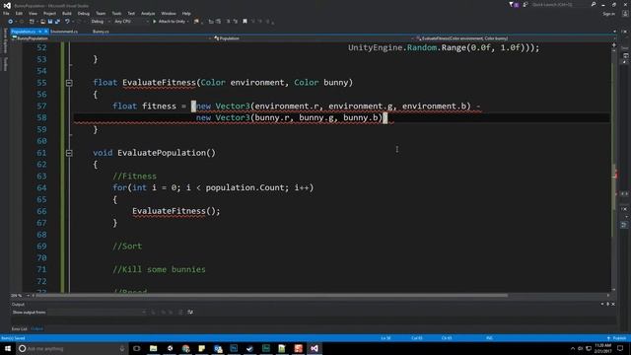The height and width of the screenshot is (355, 631).
Task: Open Chrome from the taskbar
Action: point(185,348)
